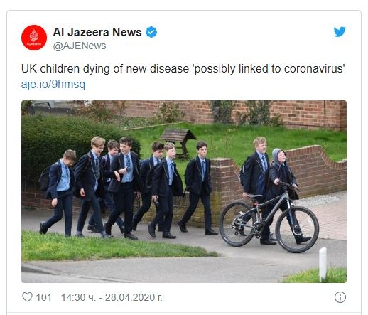Click the 101 likes count
The width and height of the screenshot is (368, 315).
tap(43, 297)
